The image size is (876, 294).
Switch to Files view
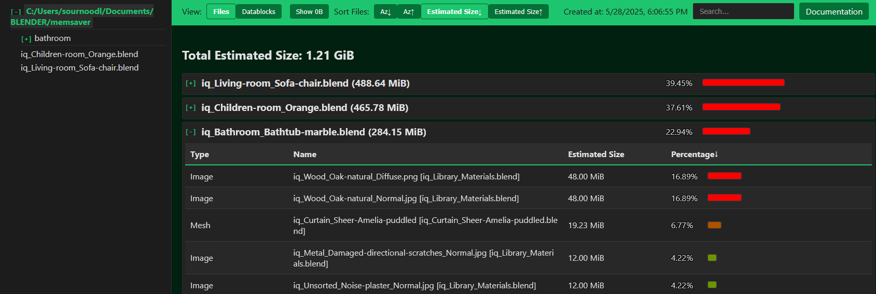coord(221,11)
